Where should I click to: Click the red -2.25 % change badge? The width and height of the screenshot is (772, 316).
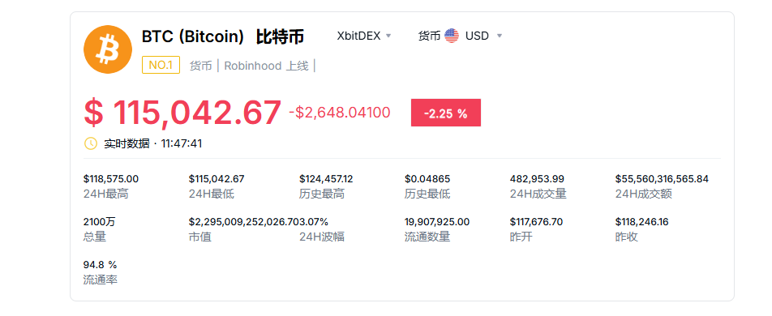(x=445, y=113)
